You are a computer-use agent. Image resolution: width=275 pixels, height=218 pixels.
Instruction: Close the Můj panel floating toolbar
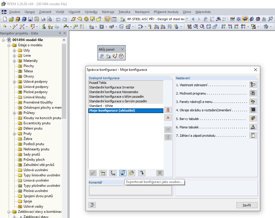(122, 49)
